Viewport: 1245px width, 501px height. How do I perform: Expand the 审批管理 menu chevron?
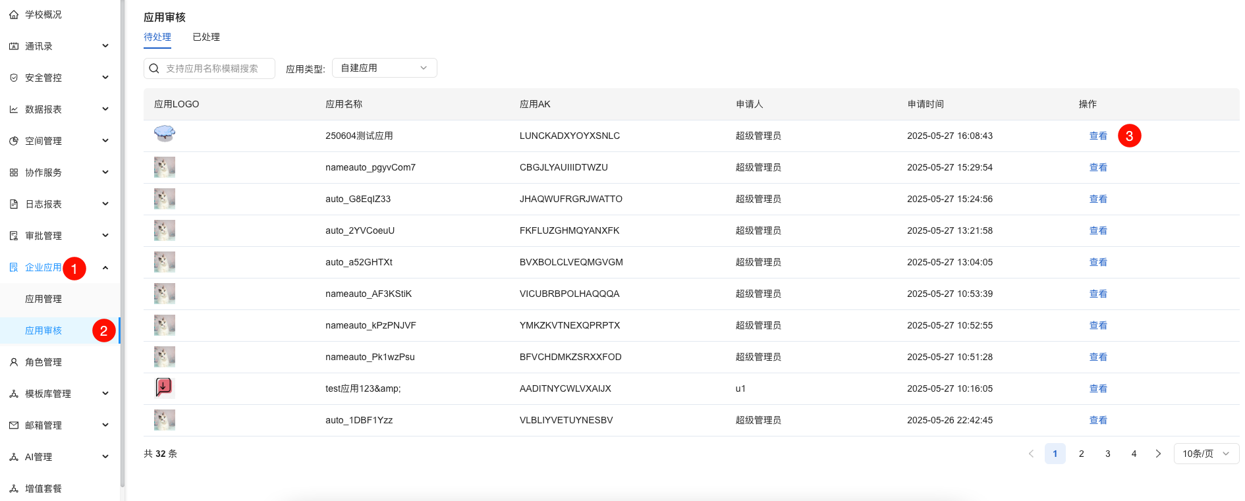click(x=105, y=236)
